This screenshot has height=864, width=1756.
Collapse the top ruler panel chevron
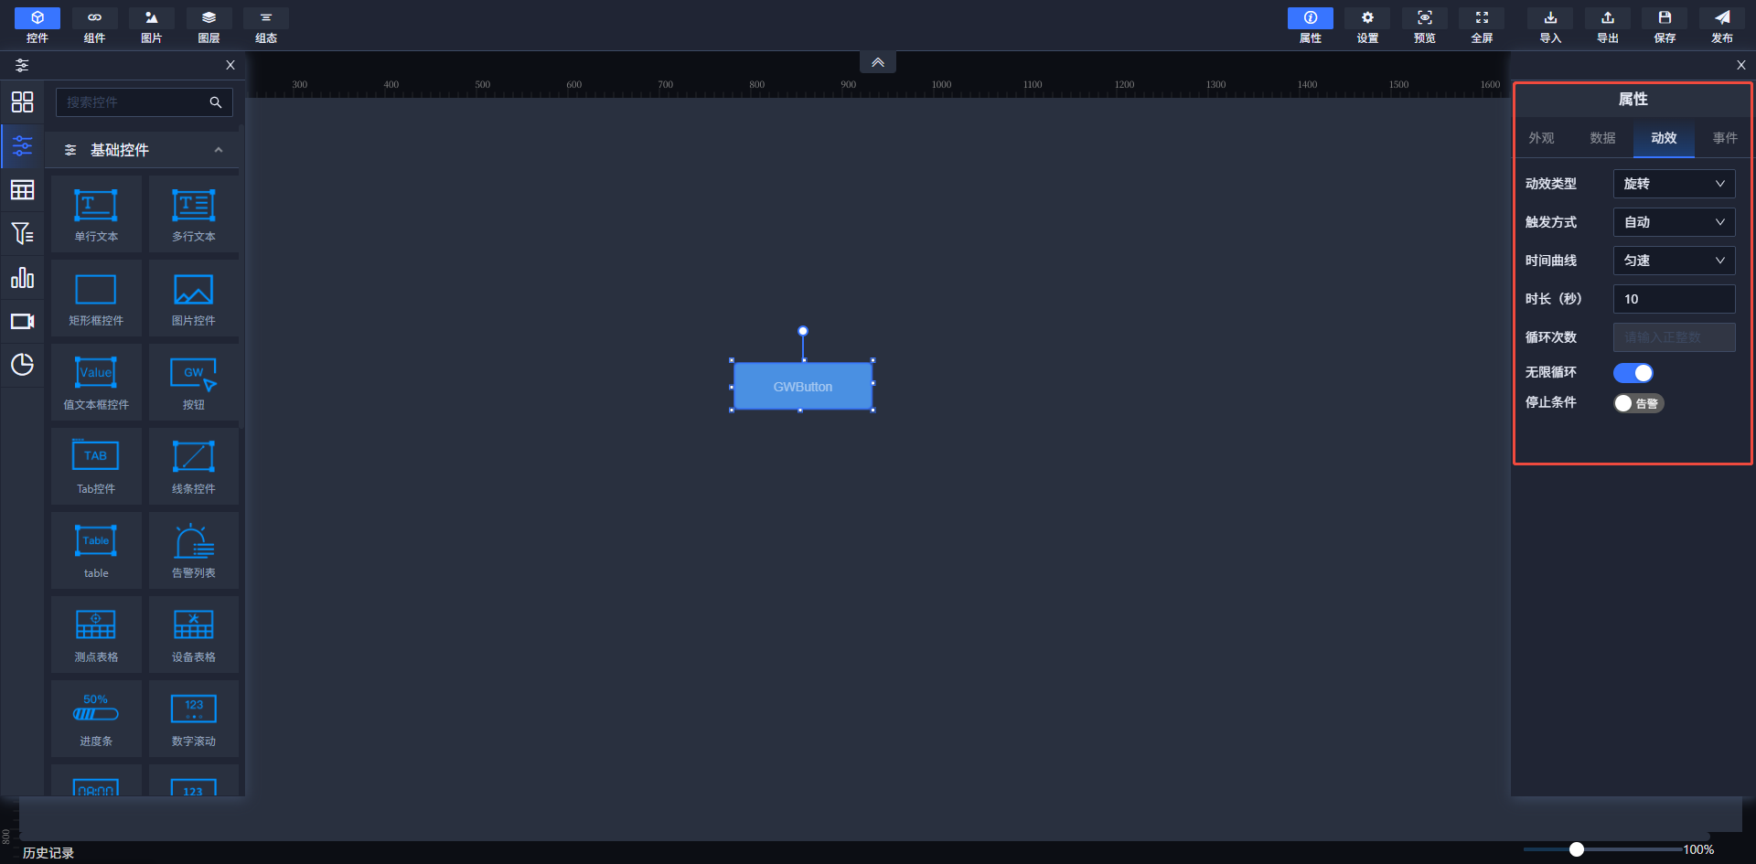878,62
